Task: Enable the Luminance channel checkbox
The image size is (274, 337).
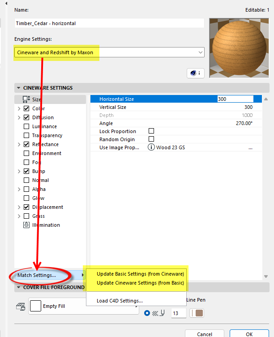Action: (x=26, y=126)
